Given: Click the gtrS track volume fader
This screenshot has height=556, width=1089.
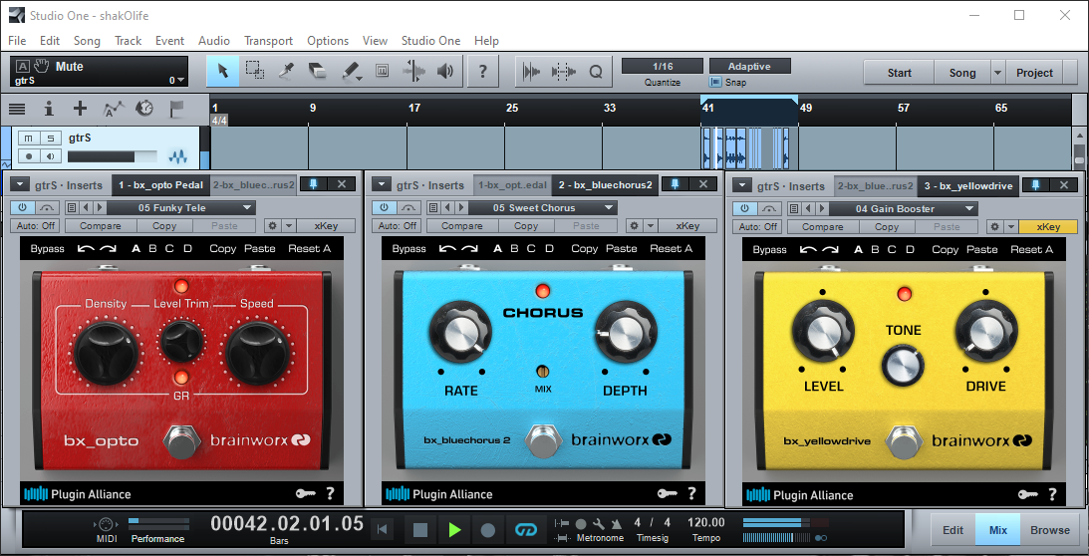Looking at the screenshot, I should [x=112, y=156].
